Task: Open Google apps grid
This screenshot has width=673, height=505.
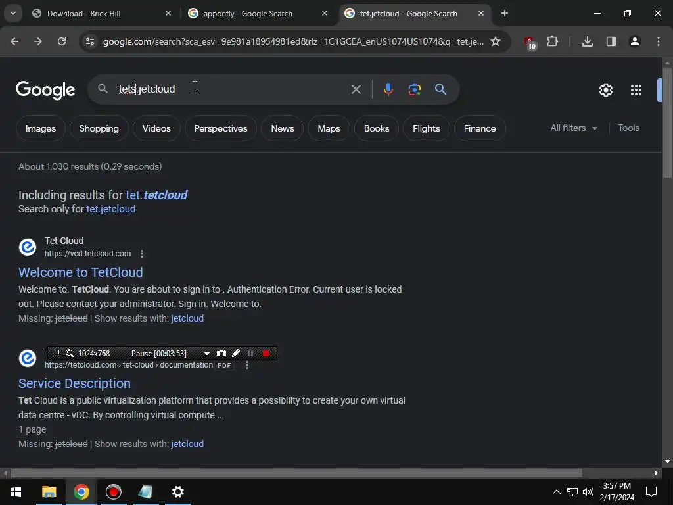Action: point(636,89)
